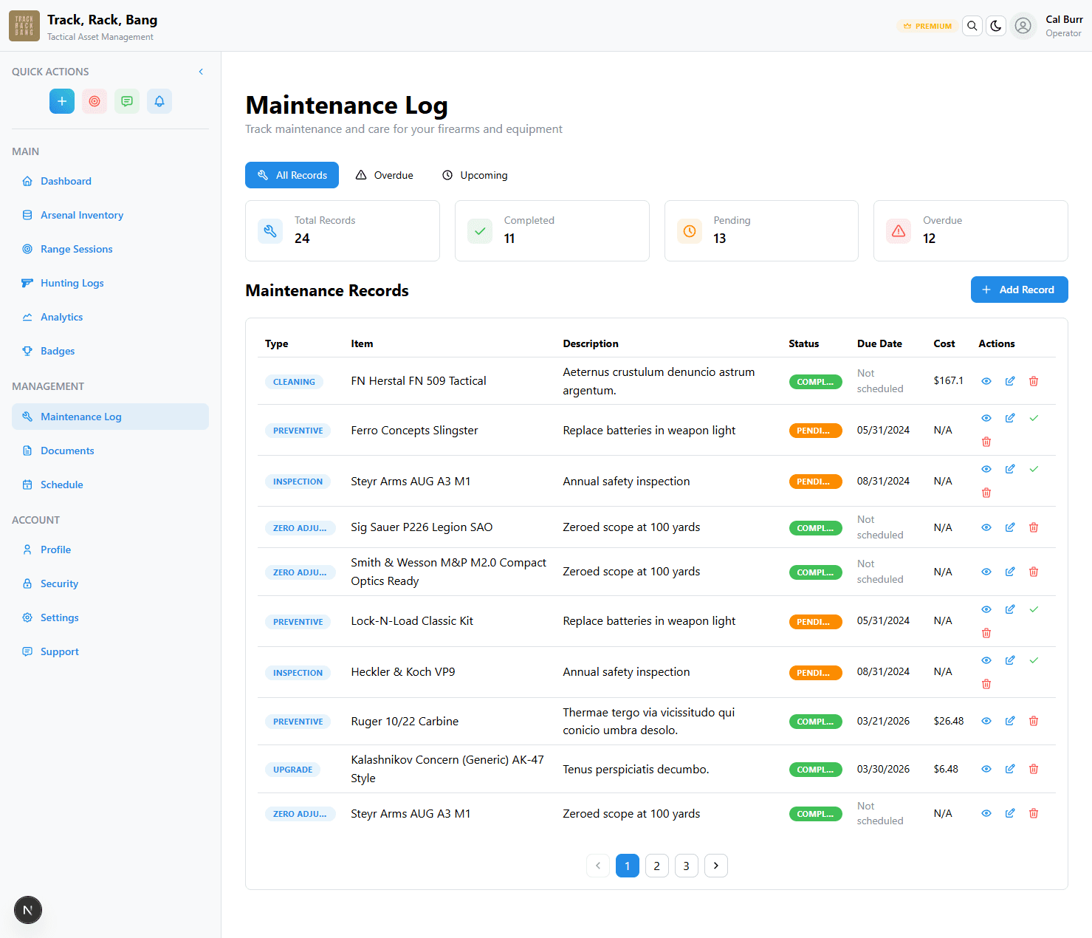Image resolution: width=1092 pixels, height=938 pixels.
Task: Click the next page chevron
Action: tap(716, 866)
